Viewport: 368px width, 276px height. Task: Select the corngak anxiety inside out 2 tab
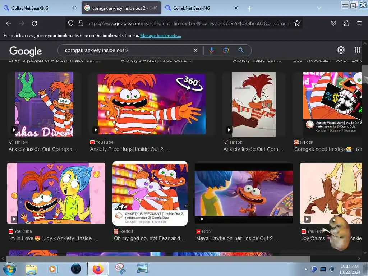pyautogui.click(x=121, y=8)
